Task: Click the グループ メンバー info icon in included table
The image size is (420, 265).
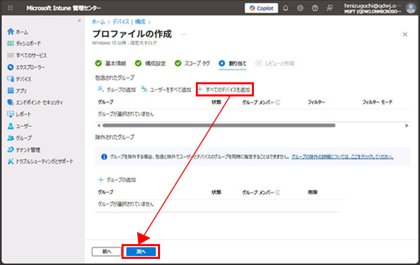Action: (x=278, y=102)
